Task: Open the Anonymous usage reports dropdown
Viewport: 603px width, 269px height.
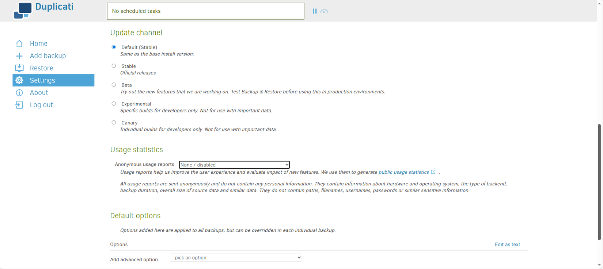Action: (234, 165)
